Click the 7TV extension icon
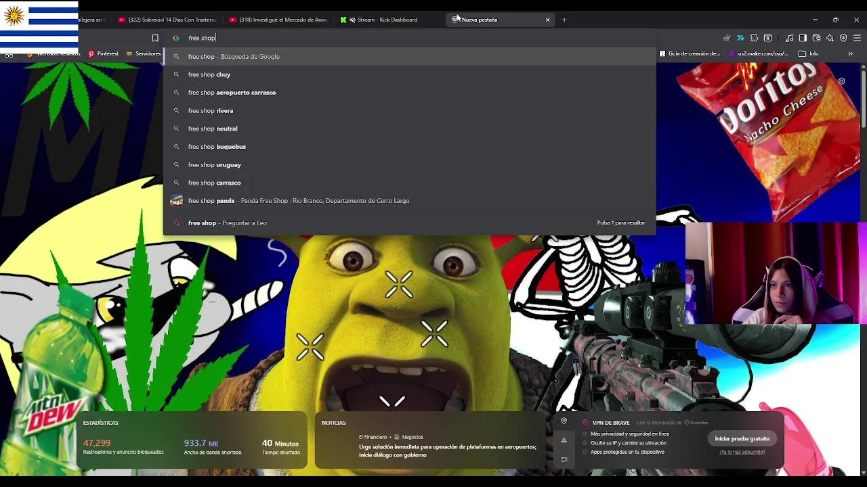This screenshot has height=487, width=867. [x=740, y=38]
